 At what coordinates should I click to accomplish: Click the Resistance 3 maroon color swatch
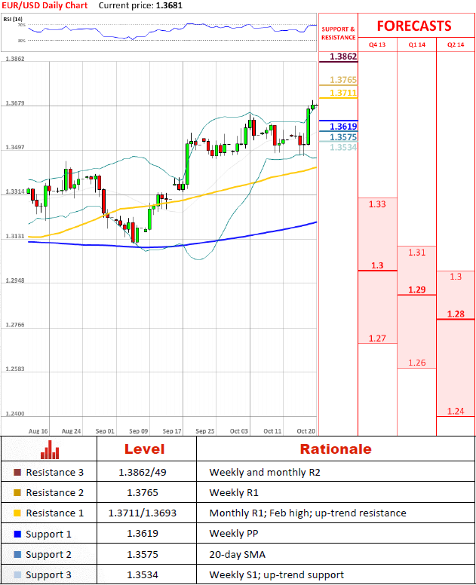tap(17, 473)
